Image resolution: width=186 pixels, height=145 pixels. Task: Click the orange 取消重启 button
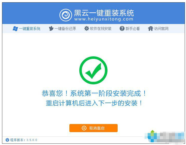click(94, 128)
